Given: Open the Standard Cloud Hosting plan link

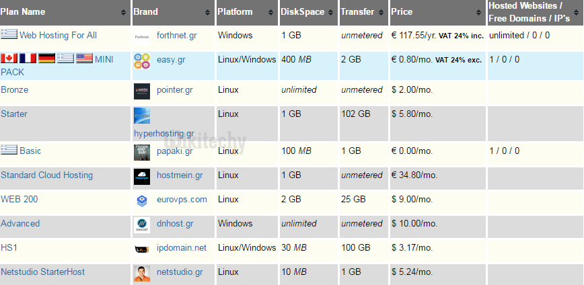Looking at the screenshot, I should (x=46, y=175).
